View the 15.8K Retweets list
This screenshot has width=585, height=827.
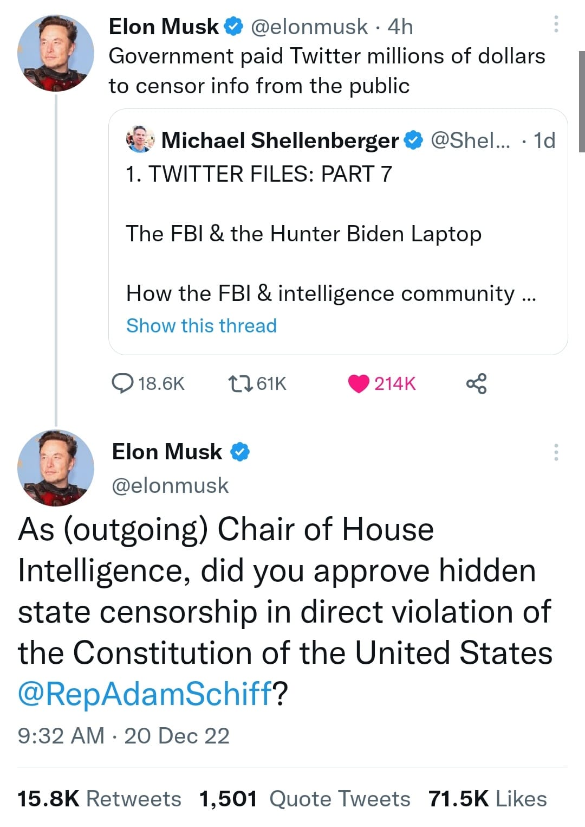pos(99,799)
